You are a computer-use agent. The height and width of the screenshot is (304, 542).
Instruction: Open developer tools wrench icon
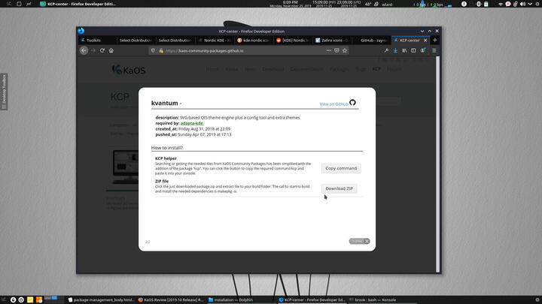(386, 51)
